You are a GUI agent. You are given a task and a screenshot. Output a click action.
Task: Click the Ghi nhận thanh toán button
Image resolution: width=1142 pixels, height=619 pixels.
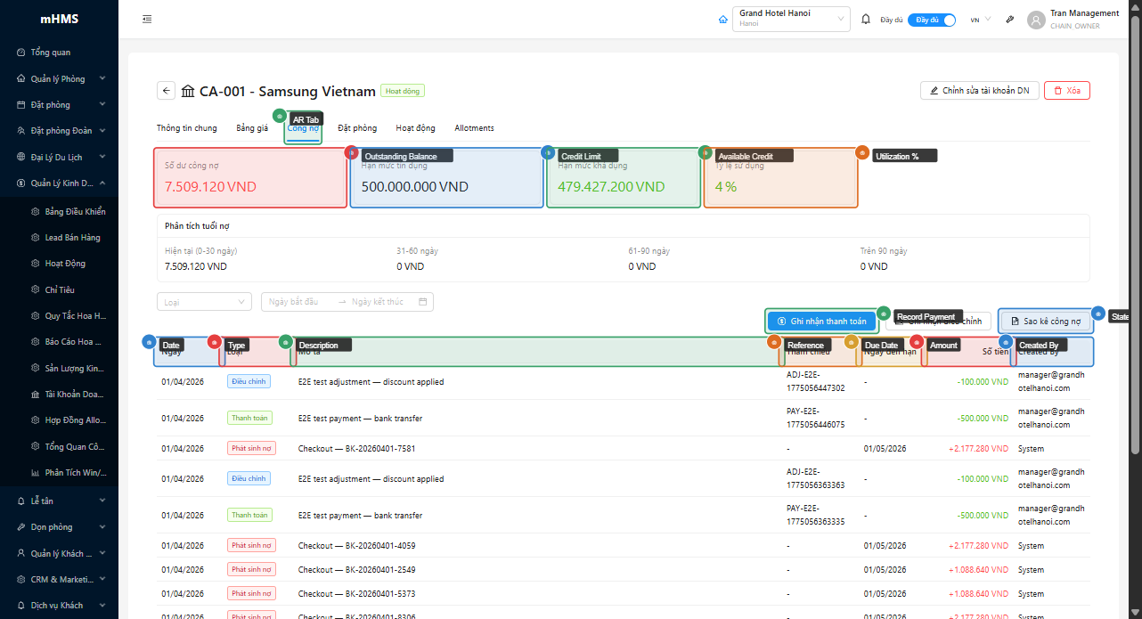tap(821, 322)
